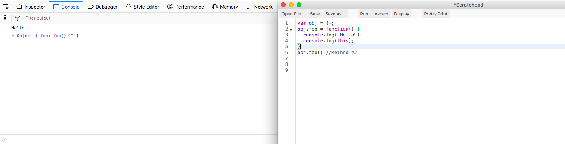The image size is (565, 144).
Task: Open the Style Editor panel
Action: [142, 7]
